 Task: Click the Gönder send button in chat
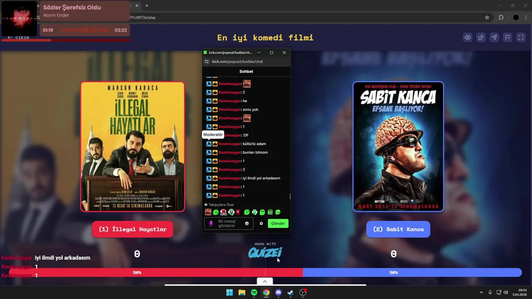tap(278, 223)
